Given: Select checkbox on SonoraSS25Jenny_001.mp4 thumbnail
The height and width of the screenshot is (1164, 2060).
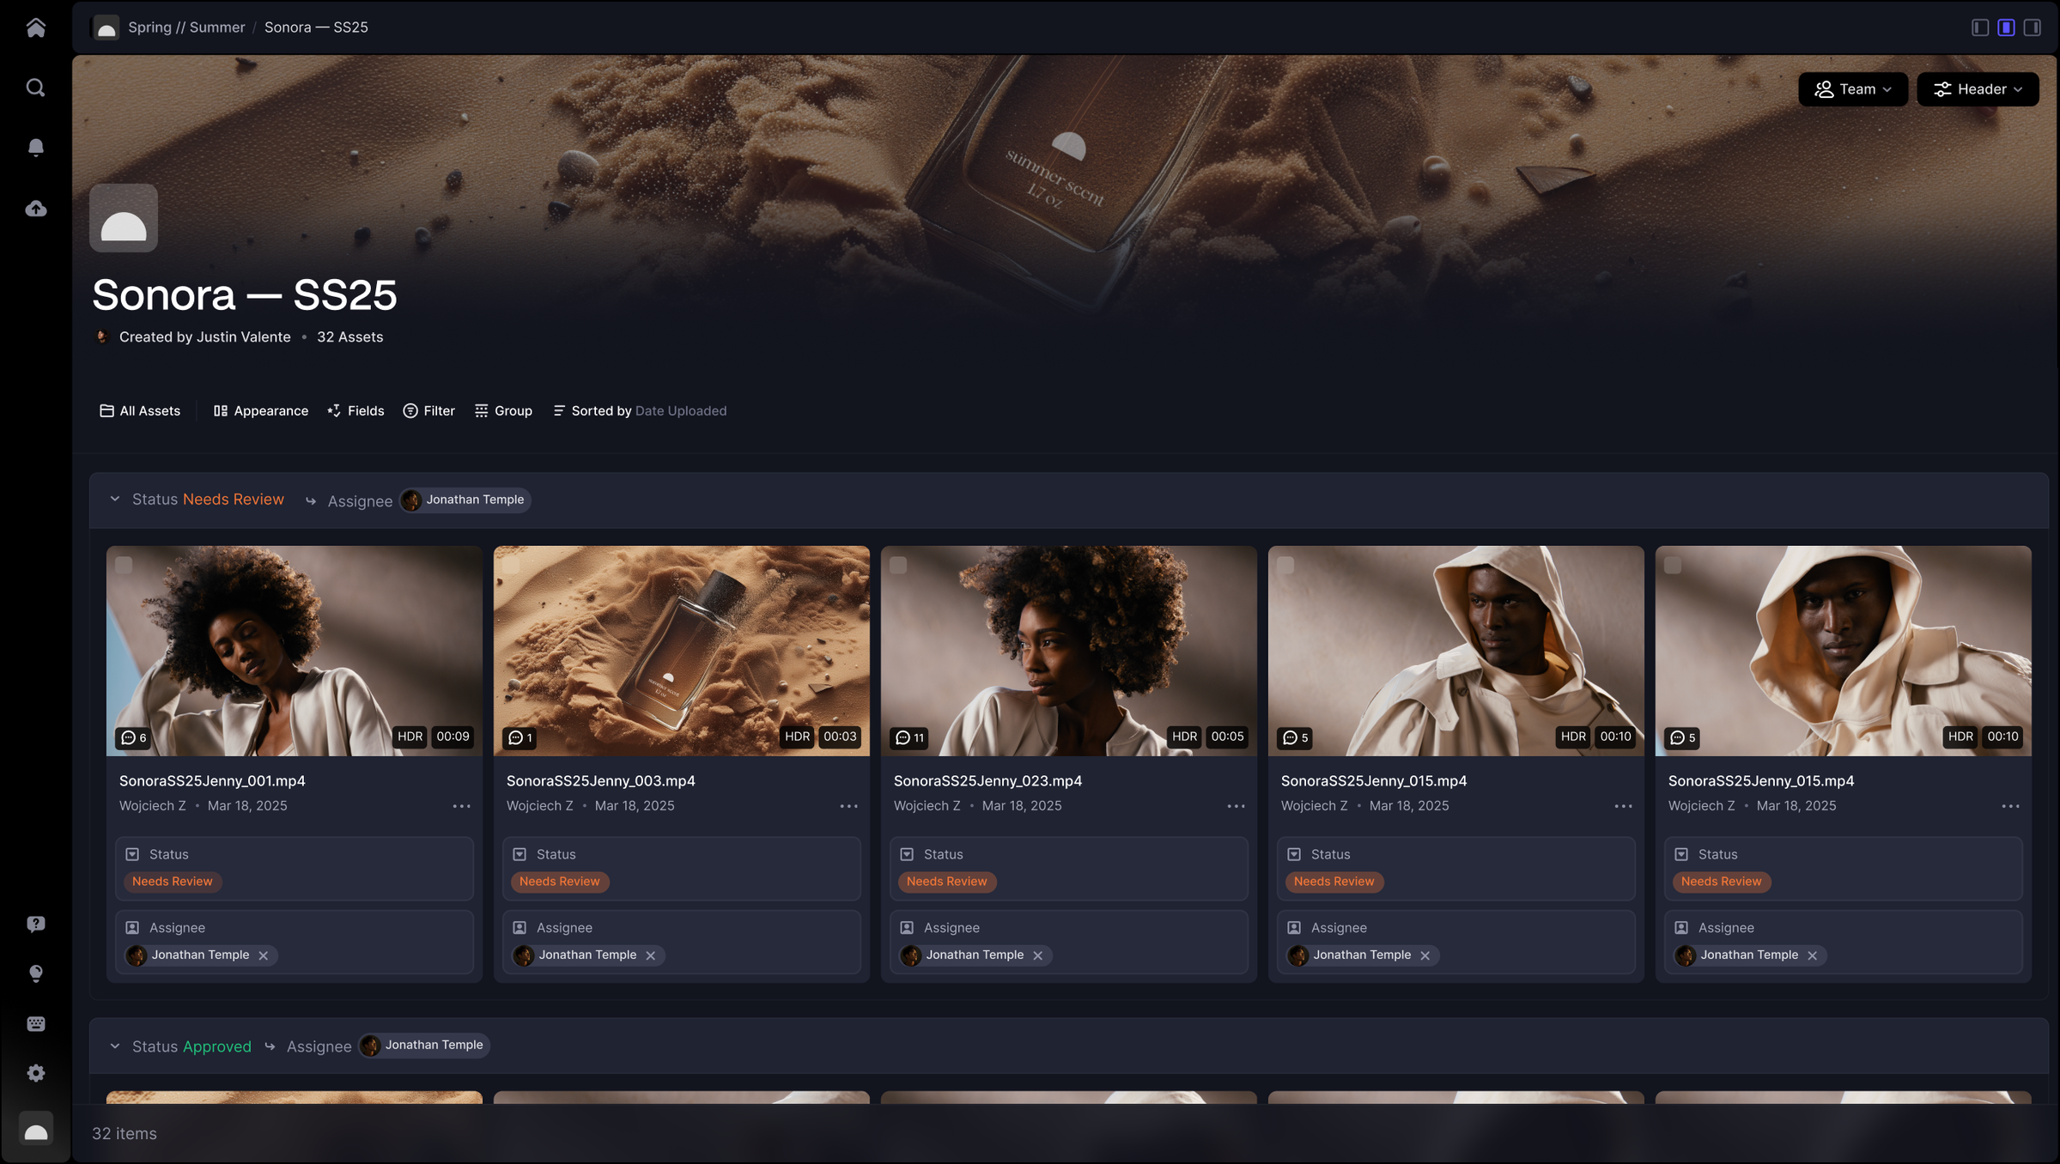Looking at the screenshot, I should coord(124,565).
